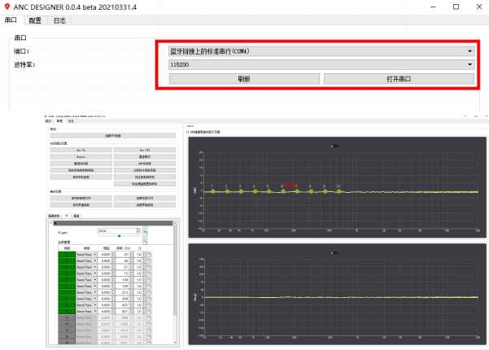The height and width of the screenshot is (350, 489).
Task: Click the green FF gain reset arrow icon
Action: 146,233
